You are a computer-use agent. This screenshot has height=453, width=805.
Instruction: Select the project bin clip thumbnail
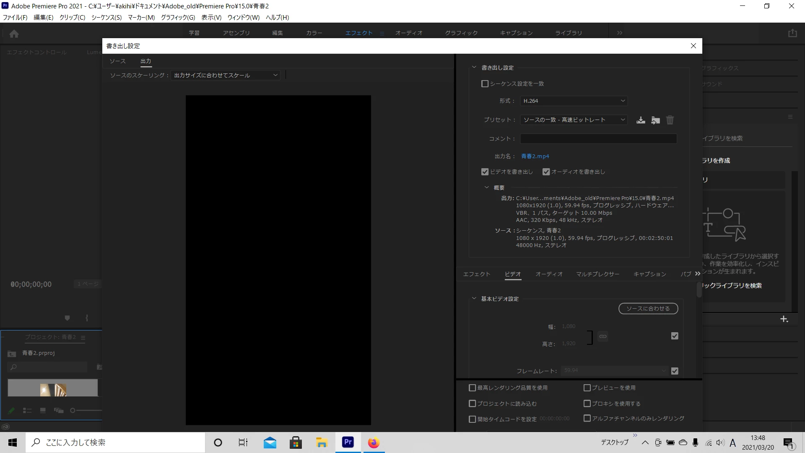click(53, 388)
